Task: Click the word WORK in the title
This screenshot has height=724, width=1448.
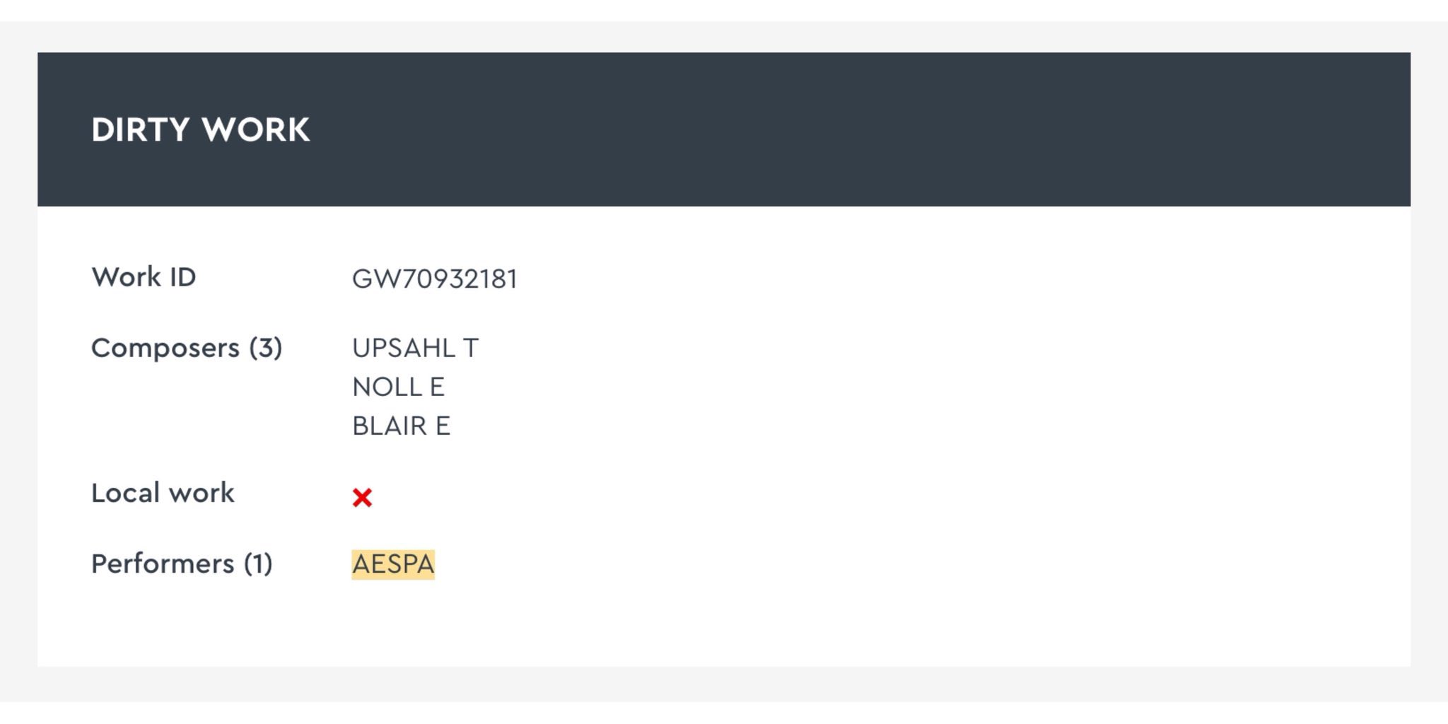Action: [x=256, y=130]
